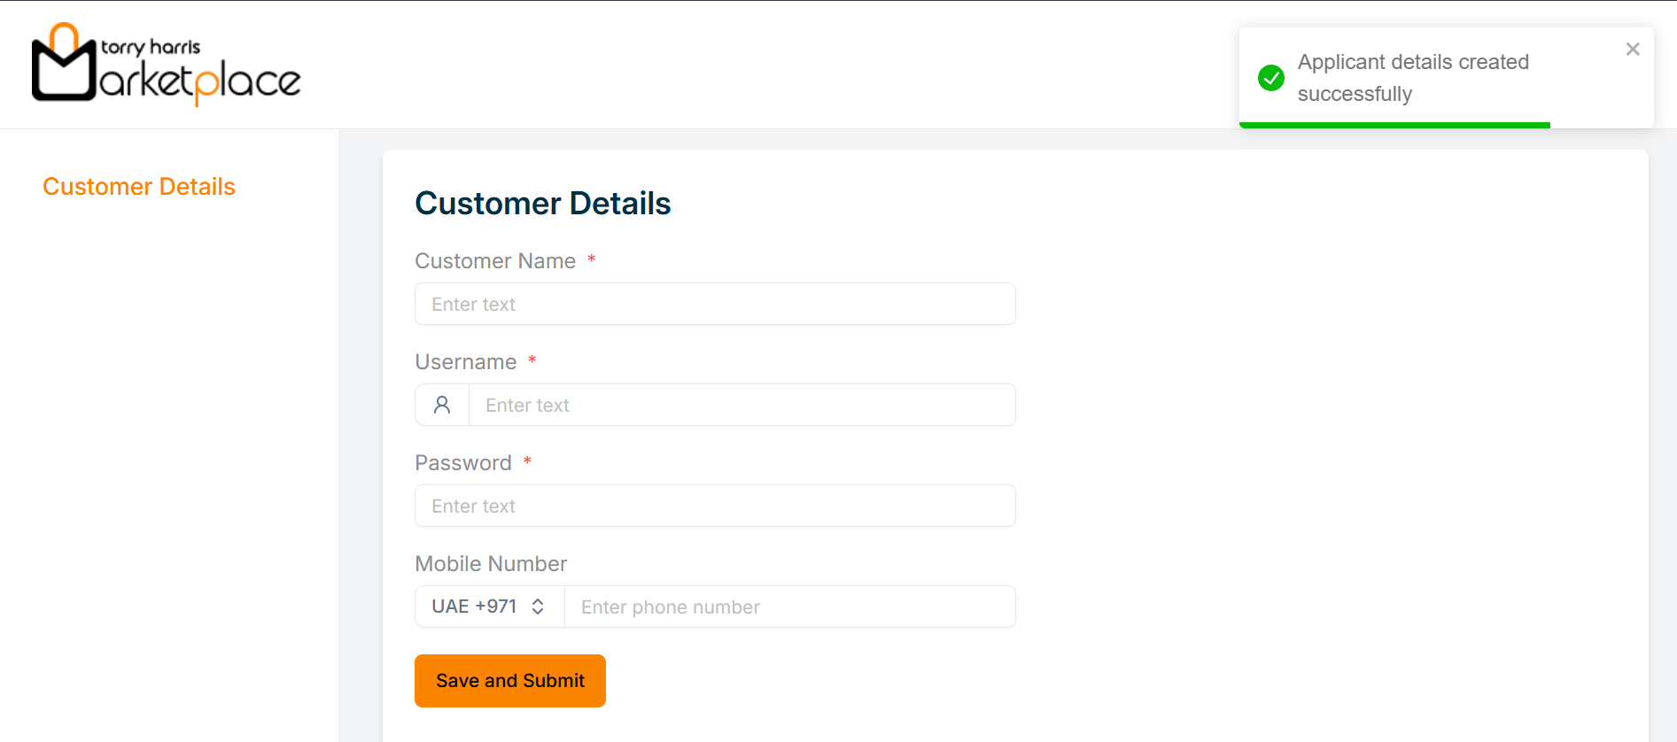Click the user icon in Username field

click(x=442, y=405)
